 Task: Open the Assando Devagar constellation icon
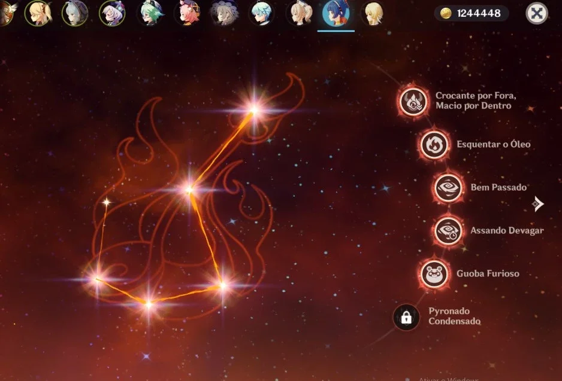[x=448, y=231]
